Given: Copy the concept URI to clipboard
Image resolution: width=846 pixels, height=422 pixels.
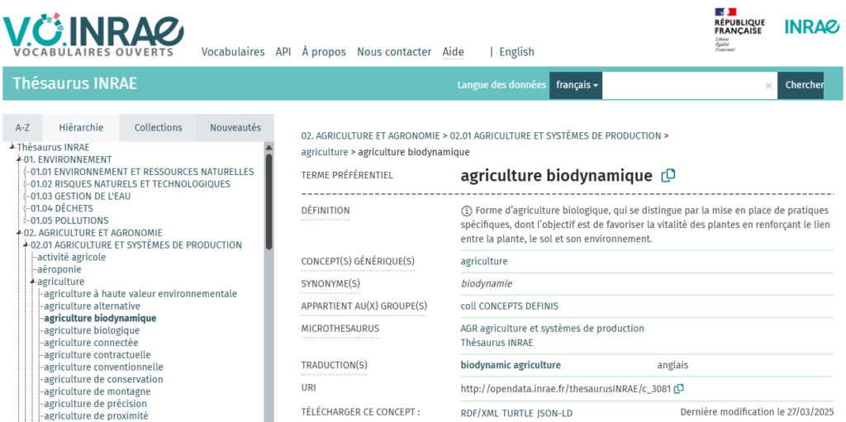Looking at the screenshot, I should [679, 388].
